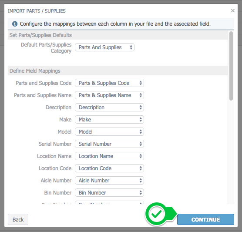Change the Make field mapping

pos(109,120)
